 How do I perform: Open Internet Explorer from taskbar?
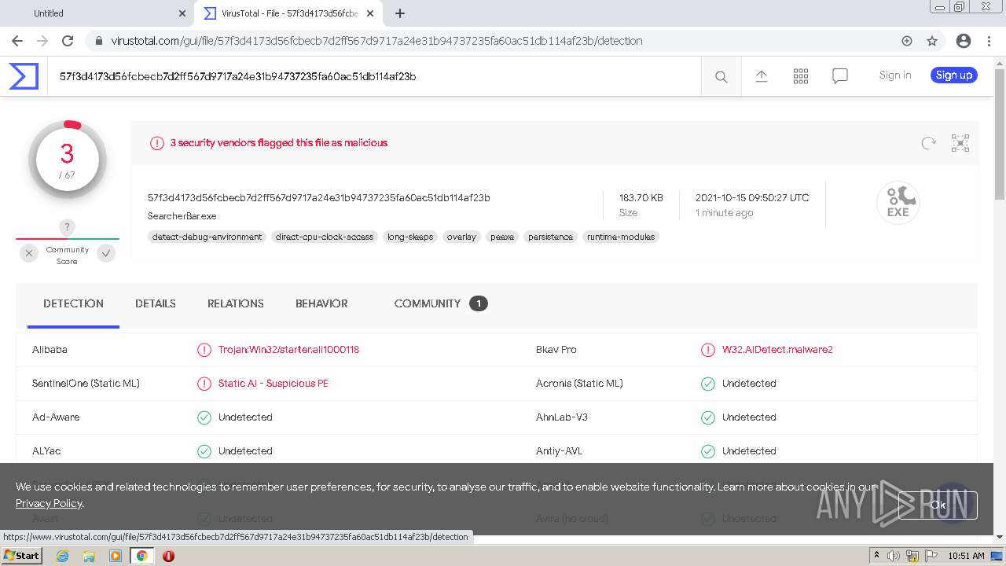[62, 556]
